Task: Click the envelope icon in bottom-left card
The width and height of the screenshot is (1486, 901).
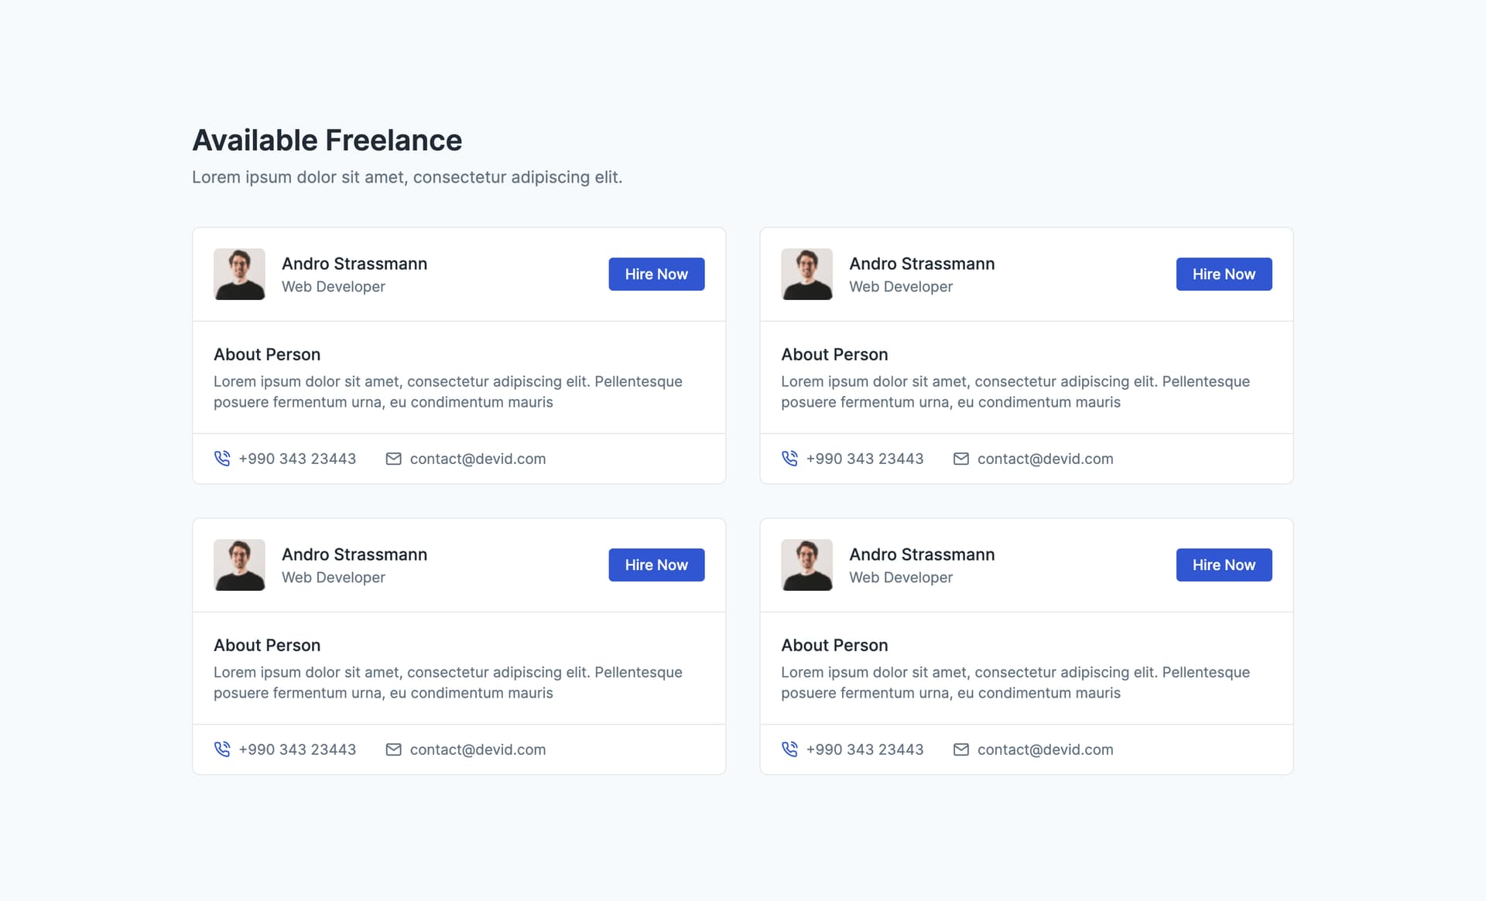Action: 393,749
